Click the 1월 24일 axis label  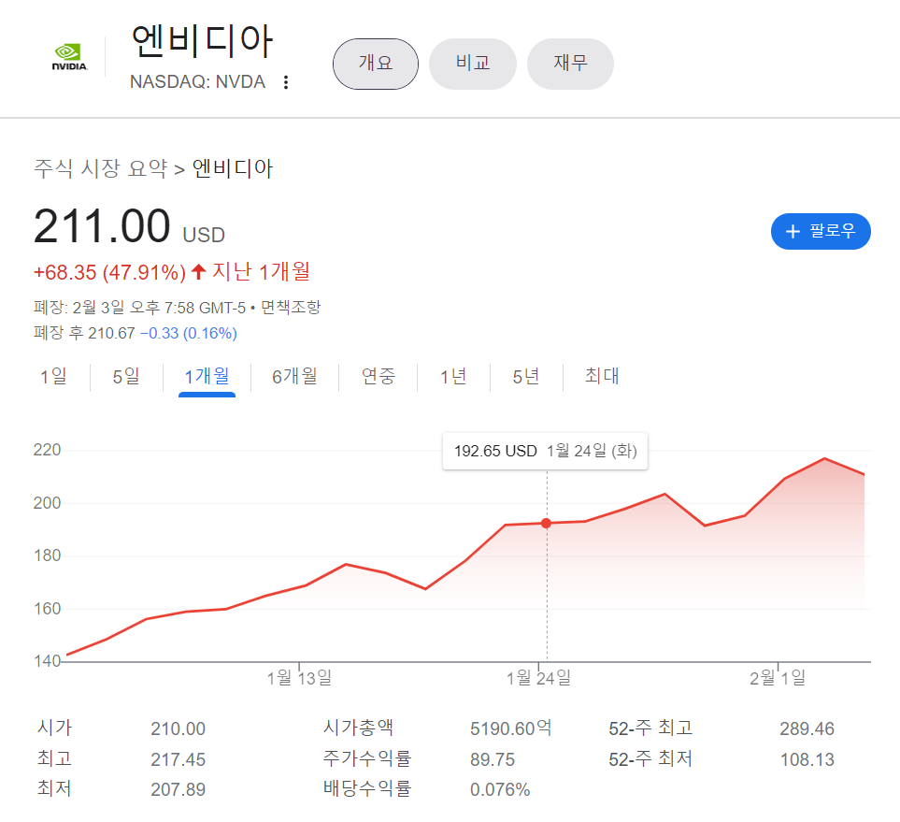(x=538, y=678)
